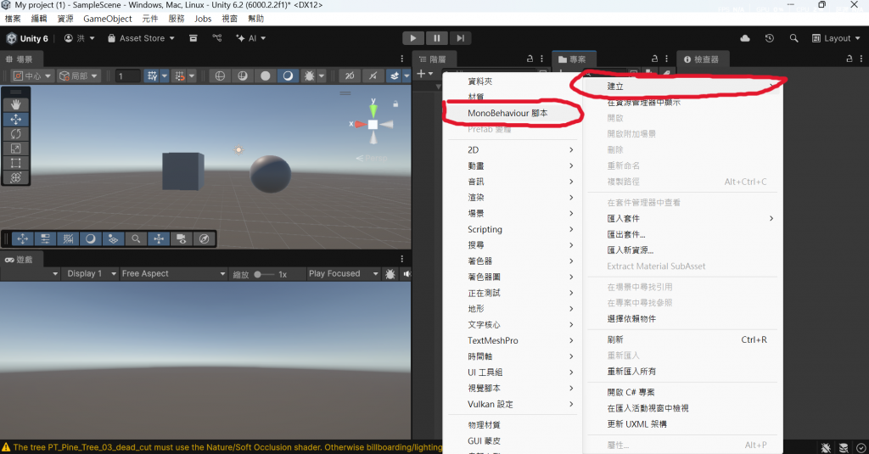Open the Play Focused dropdown
Screen dimensions: 869x454
tap(343, 274)
